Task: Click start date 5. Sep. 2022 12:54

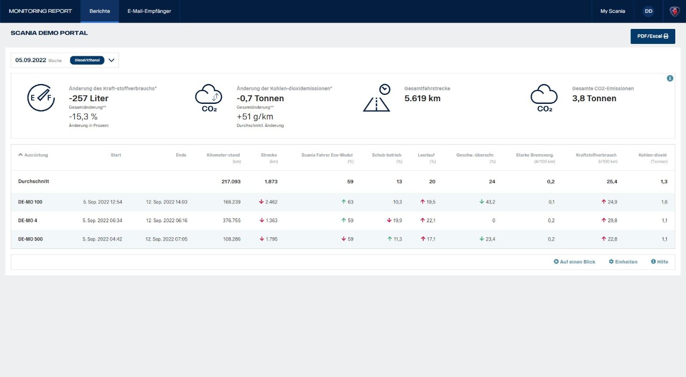Action: (102, 202)
